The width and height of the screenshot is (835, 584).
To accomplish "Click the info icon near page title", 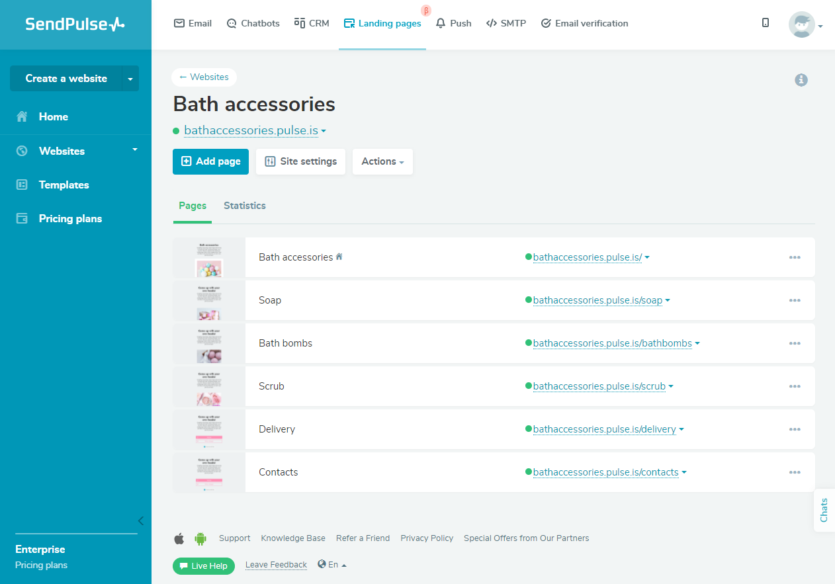I will (x=801, y=80).
